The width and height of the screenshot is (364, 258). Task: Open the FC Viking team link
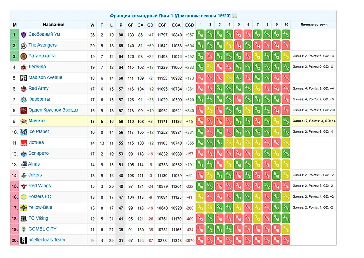38,218
